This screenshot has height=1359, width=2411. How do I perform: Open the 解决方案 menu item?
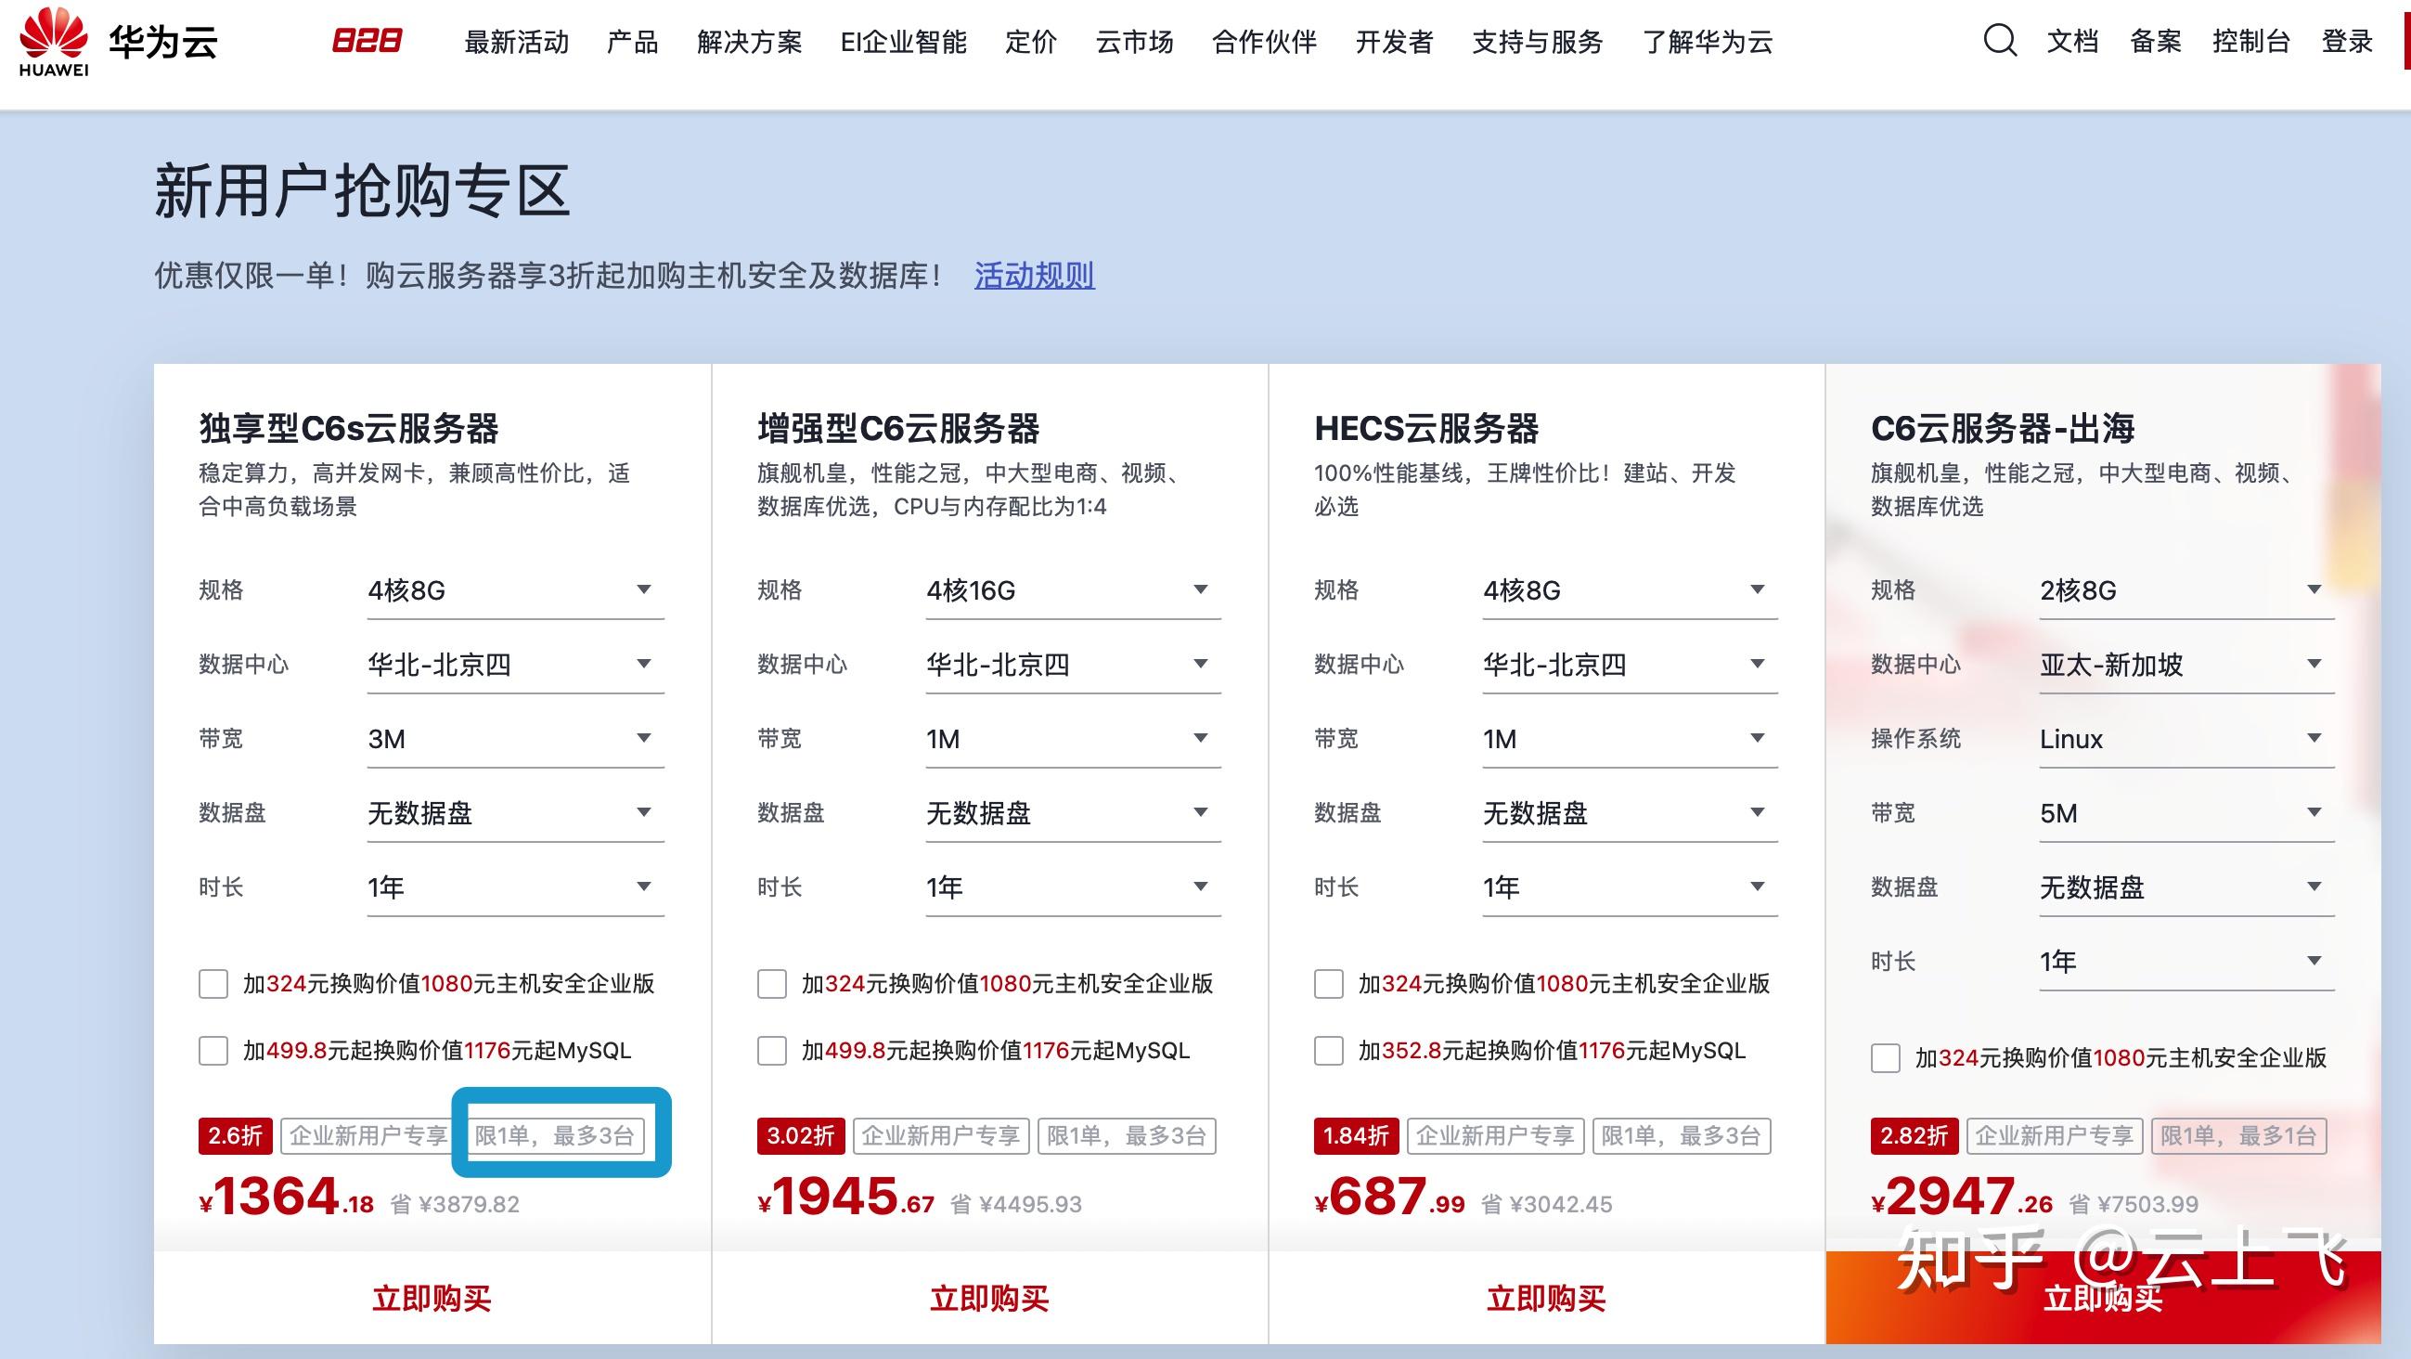pos(749,42)
